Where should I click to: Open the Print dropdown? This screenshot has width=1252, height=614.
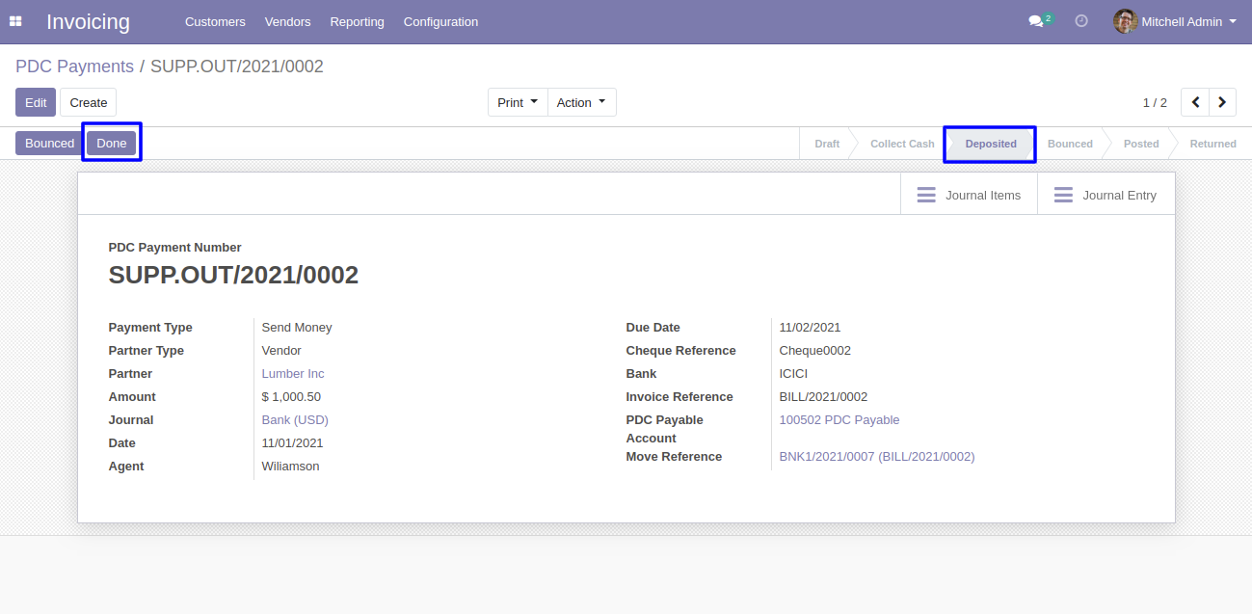coord(518,102)
